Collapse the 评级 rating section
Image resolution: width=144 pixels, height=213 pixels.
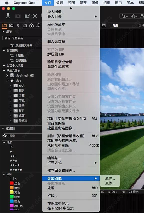(x=4, y=142)
